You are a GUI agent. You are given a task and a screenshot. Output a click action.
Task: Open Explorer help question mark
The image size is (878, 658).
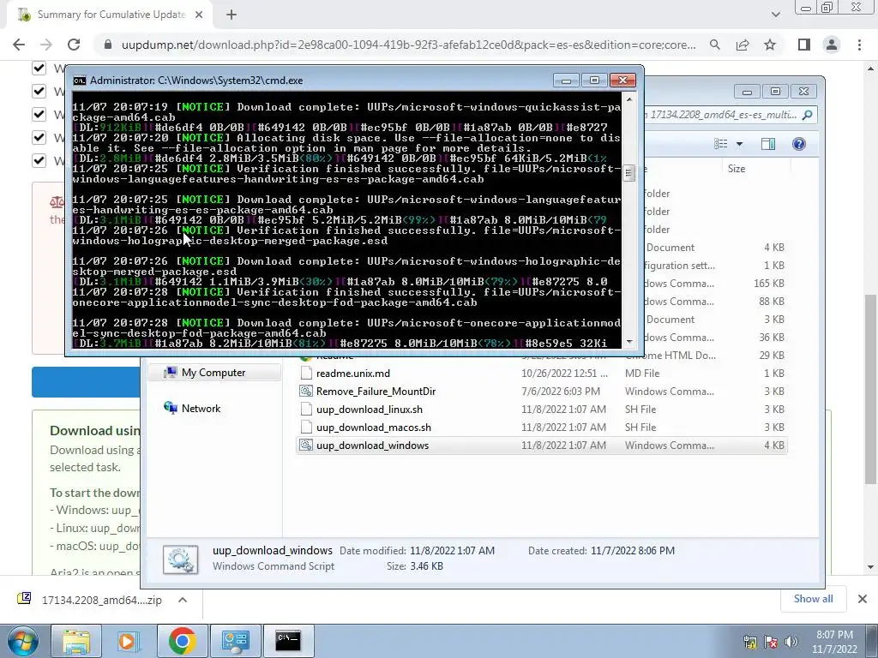tap(798, 144)
